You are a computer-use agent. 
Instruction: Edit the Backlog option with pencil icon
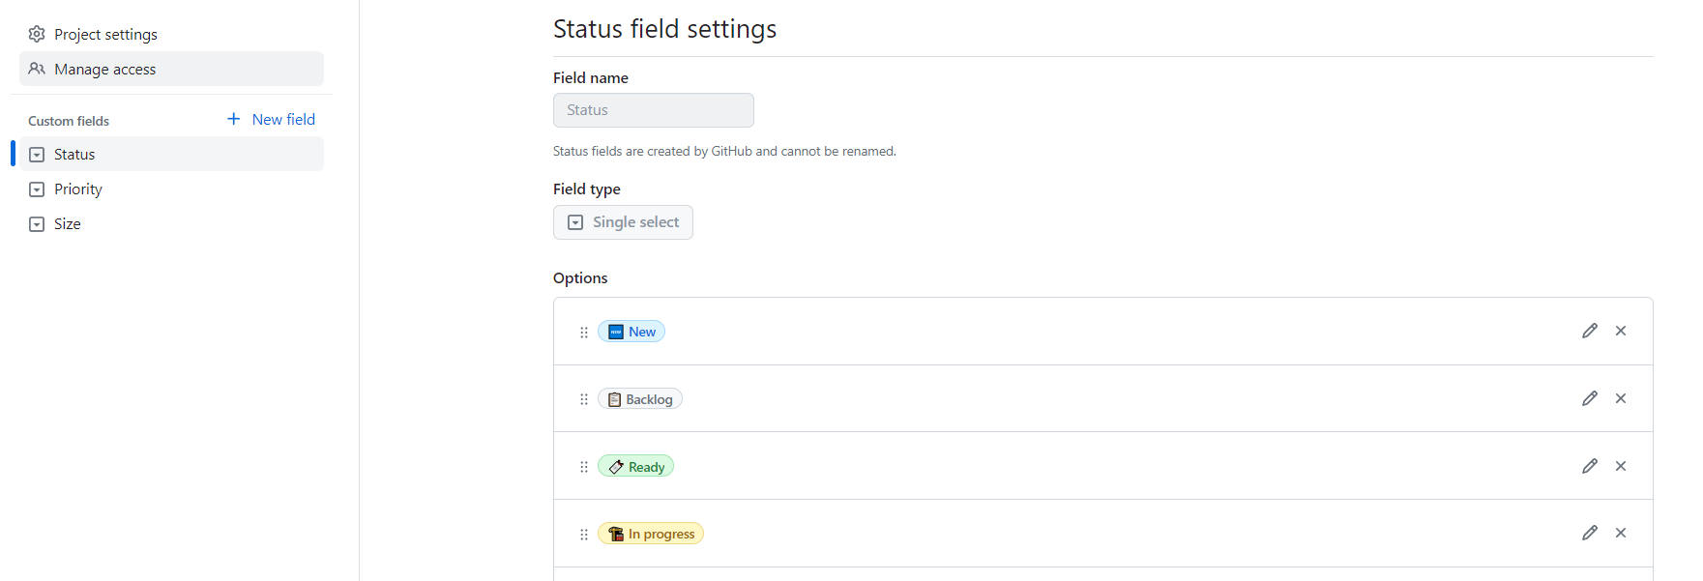click(x=1589, y=398)
